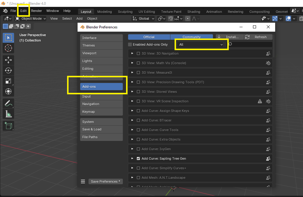The image size is (303, 197).
Task: Switch to the Modeling workspace tab
Action: (105, 12)
